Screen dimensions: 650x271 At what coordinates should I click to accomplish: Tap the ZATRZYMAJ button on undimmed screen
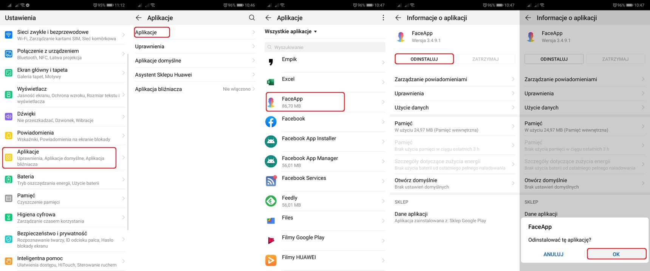point(485,59)
